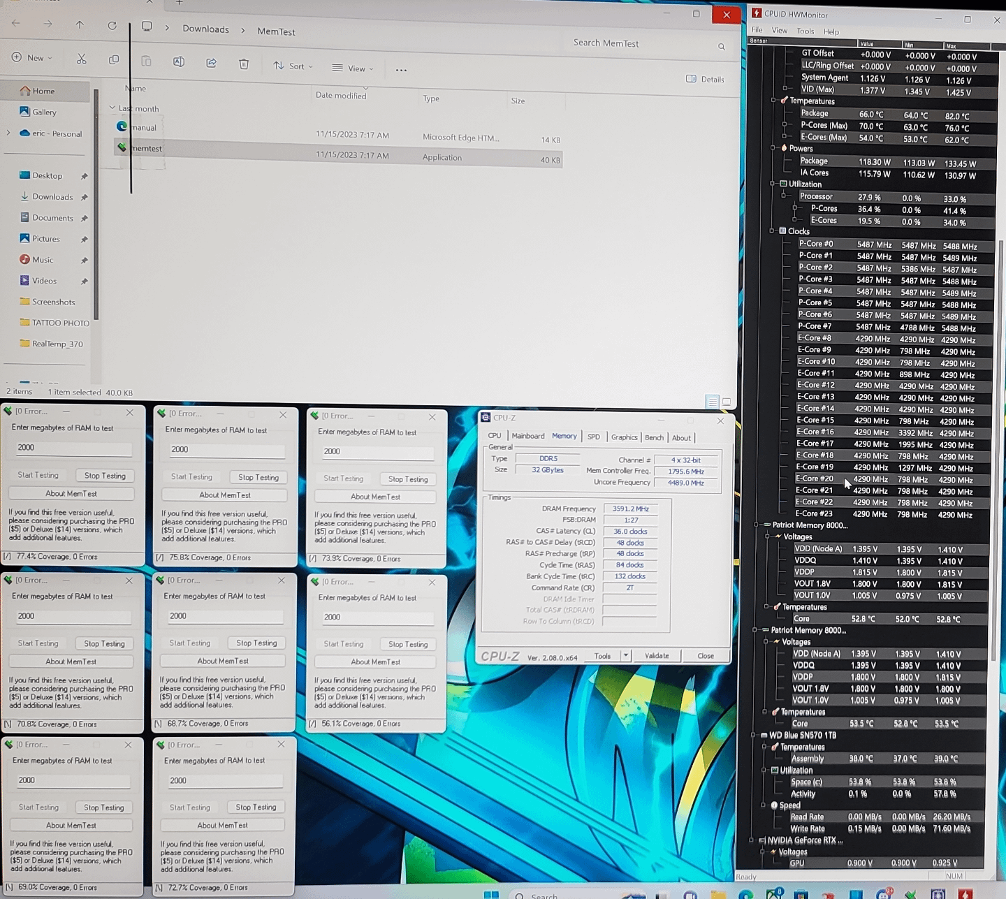
Task: Switch Explorer to large thumbnails view toggle
Action: pyautogui.click(x=727, y=402)
